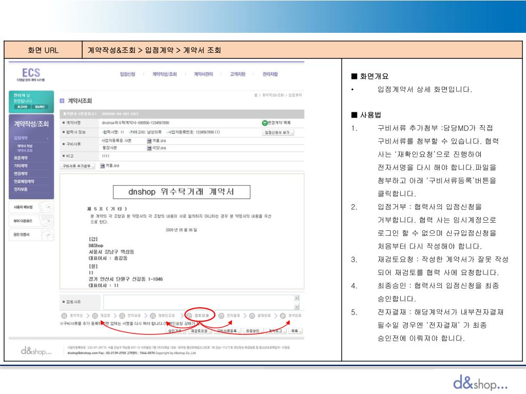Click contract name text dnshop위수탁계약서-090506-1234567890
526x394 pixels.
tap(136, 123)
